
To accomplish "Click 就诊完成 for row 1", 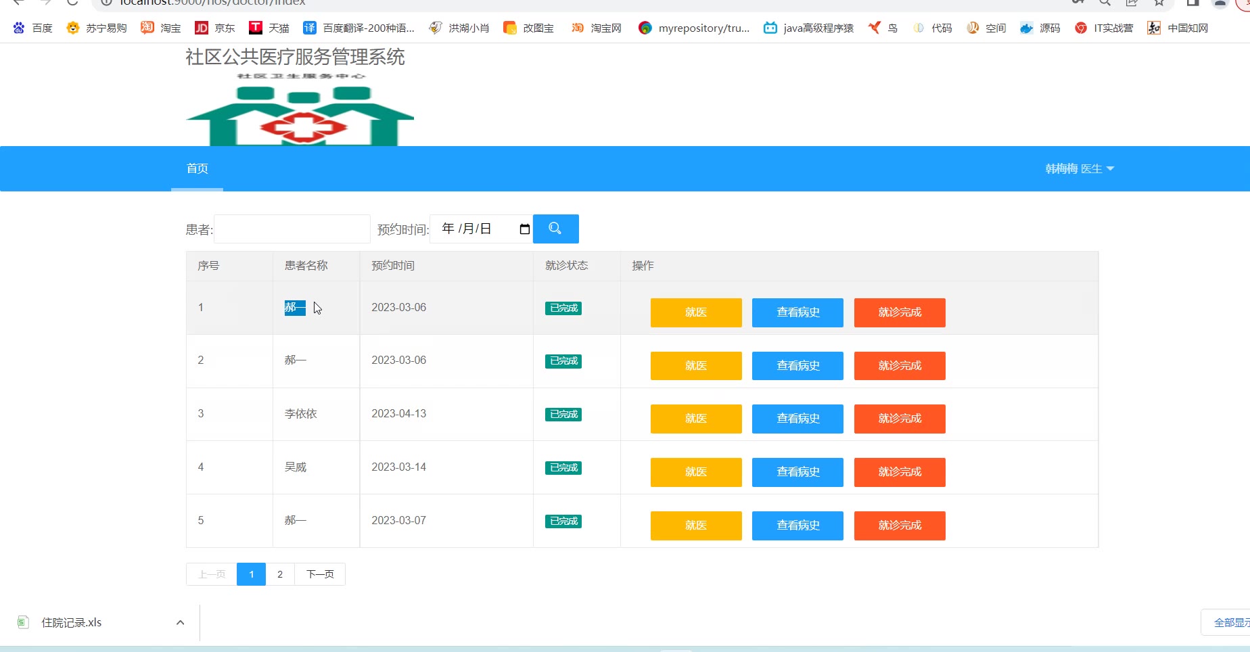I will click(x=900, y=312).
